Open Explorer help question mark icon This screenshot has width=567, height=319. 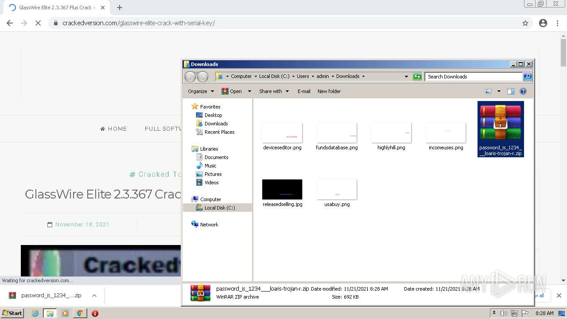(523, 91)
